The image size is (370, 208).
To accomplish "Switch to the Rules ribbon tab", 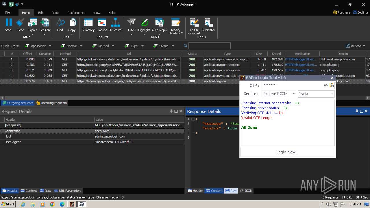I will click(55, 13).
